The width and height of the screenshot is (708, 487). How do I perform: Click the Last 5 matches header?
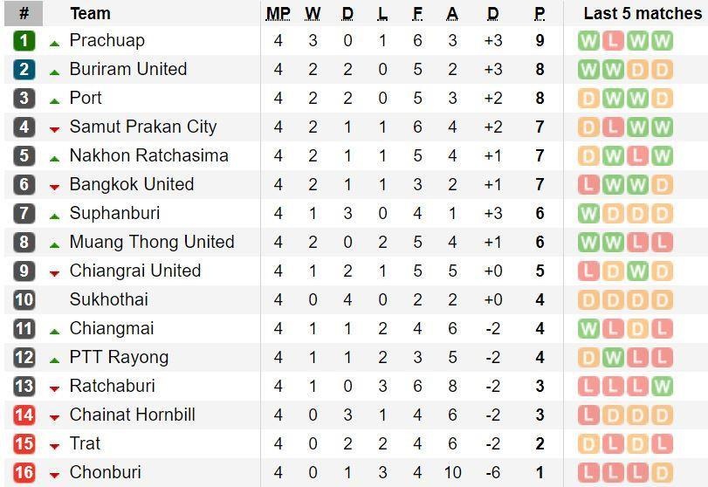click(643, 13)
